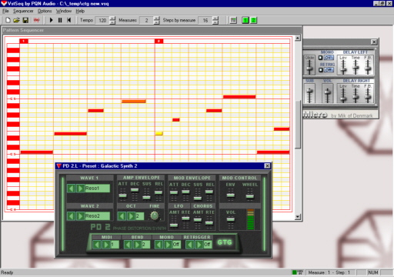Screen dimensions: 394x277
Task: Click the SUB slider in Micro synth
Action: [x=309, y=91]
